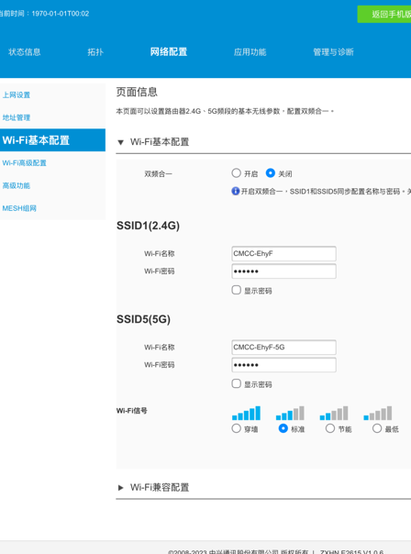
Task: Select the 最低 Wi-Fi signal radio
Action: [377, 428]
